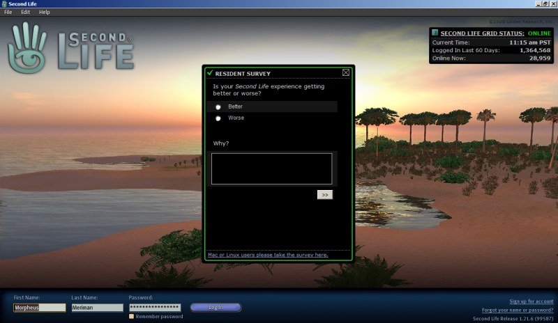This screenshot has width=558, height=323.
Task: Minimize the Second Life window
Action: 538,3
